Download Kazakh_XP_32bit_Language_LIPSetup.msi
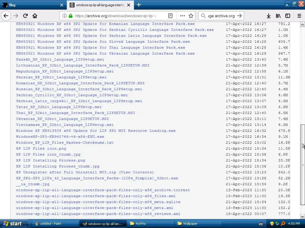Image resolution: width=305 pixels, height=228 pixels. [60, 59]
